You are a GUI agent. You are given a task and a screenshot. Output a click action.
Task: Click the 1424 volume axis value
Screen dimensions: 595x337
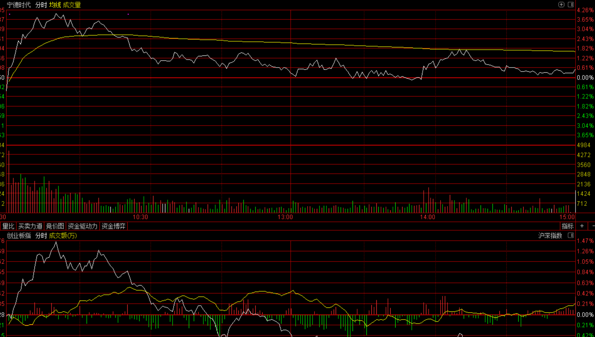(x=583, y=193)
